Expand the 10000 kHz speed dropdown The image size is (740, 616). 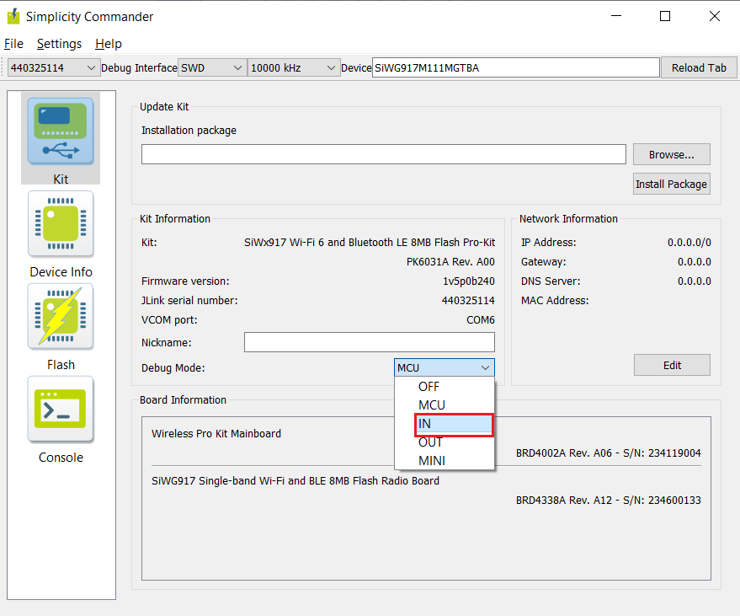pos(294,68)
